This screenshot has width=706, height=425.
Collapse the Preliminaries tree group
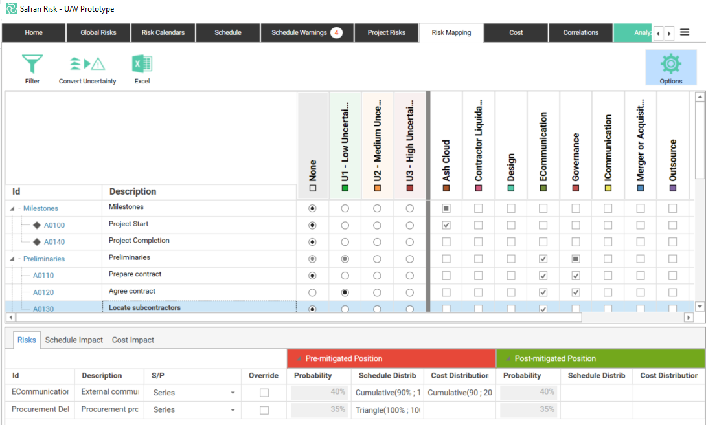point(14,259)
